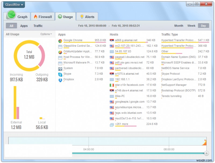Screen dimensions: 215x163
Task: Click the orange traffic spike in the mini graph
Action: point(204,143)
